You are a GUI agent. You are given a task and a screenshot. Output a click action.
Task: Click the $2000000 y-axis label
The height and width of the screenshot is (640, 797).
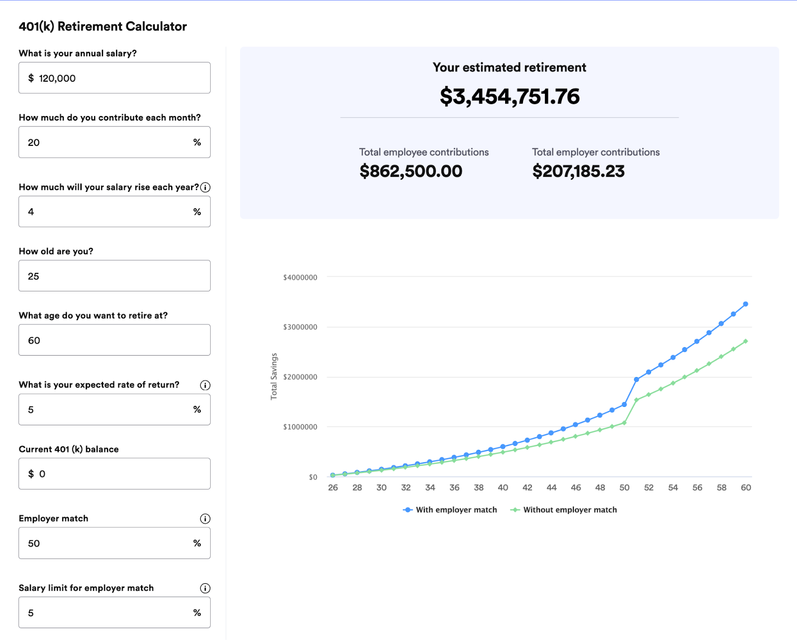point(300,377)
